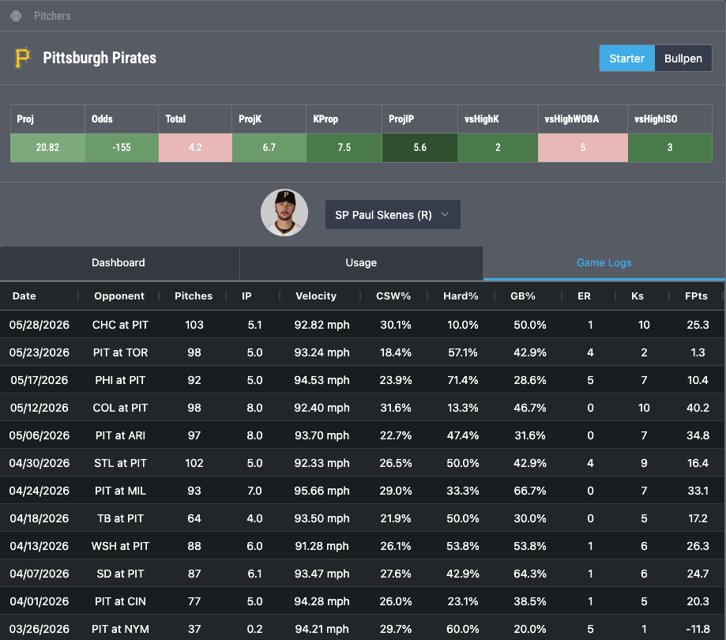The image size is (726, 640).
Task: Click the ProjK value 6.7 cell
Action: [269, 148]
